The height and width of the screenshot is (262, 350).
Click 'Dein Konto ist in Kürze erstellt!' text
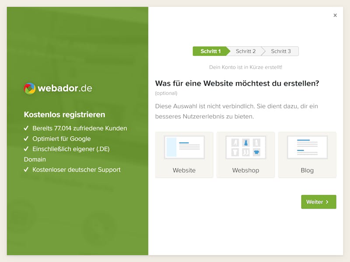(245, 67)
